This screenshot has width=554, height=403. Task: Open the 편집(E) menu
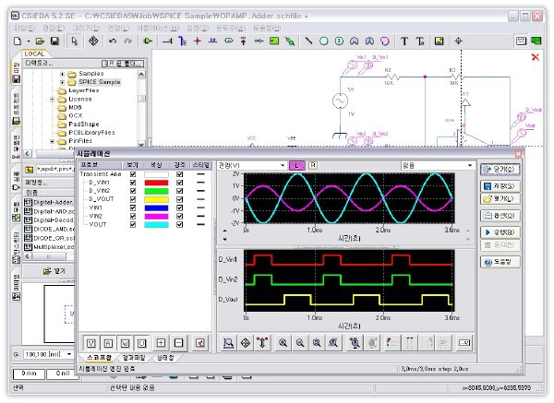click(54, 28)
